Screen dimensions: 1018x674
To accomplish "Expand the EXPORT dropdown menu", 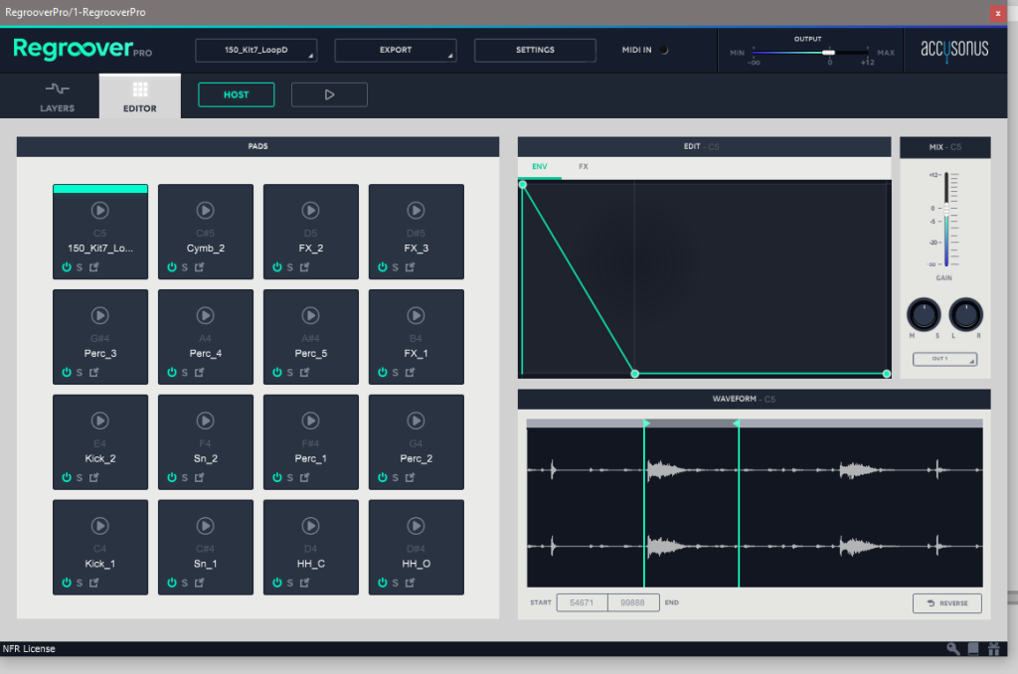I will coord(396,50).
